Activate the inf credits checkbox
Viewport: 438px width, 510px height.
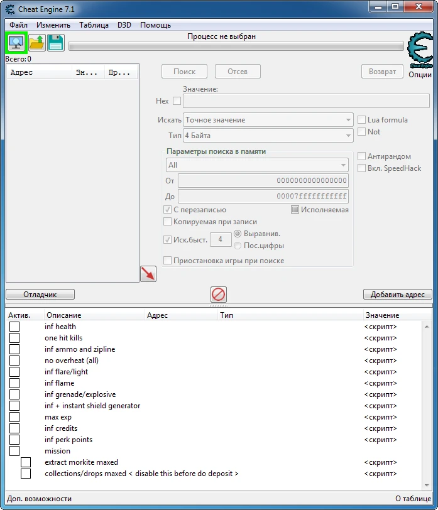(x=14, y=428)
